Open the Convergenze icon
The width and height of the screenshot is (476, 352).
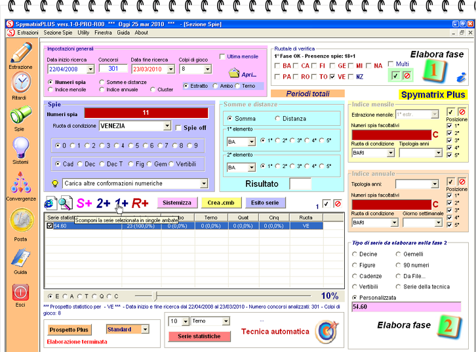[x=21, y=183]
